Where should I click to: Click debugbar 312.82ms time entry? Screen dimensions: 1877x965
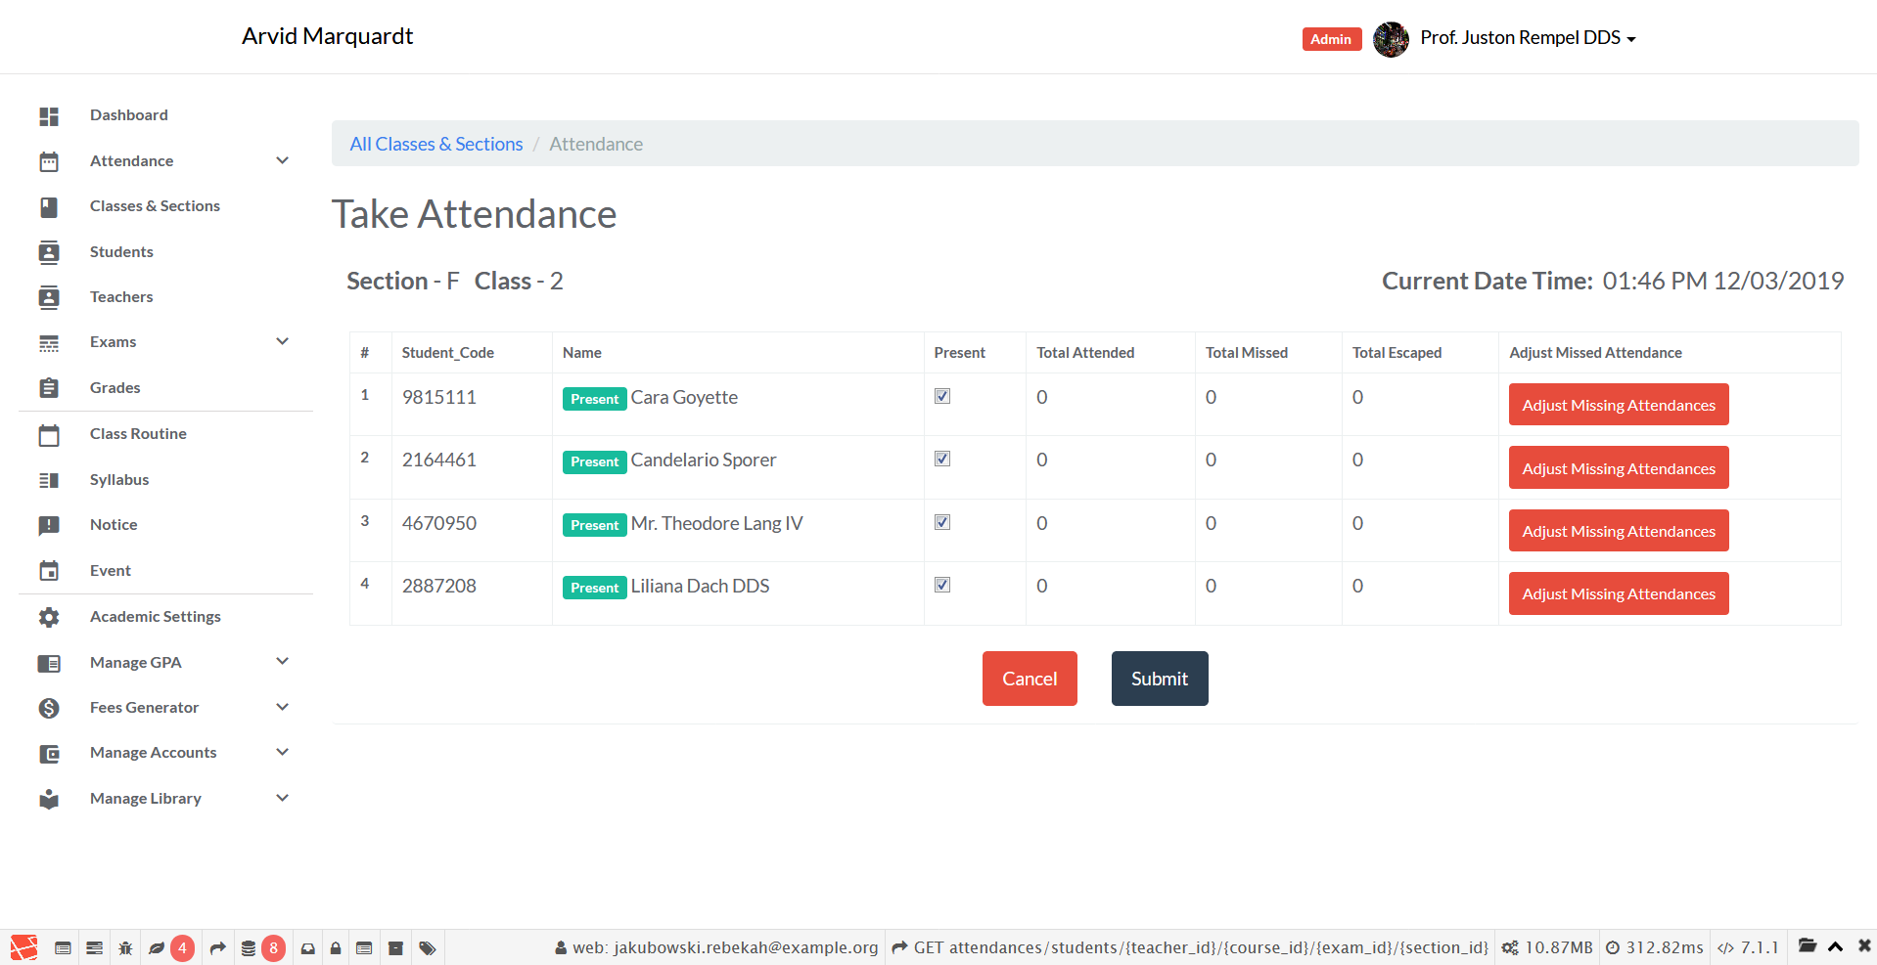(x=1654, y=947)
